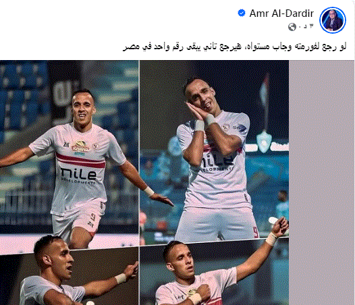
Task: Click the Regina sponsor logo on the chest
Action: (x=80, y=146)
